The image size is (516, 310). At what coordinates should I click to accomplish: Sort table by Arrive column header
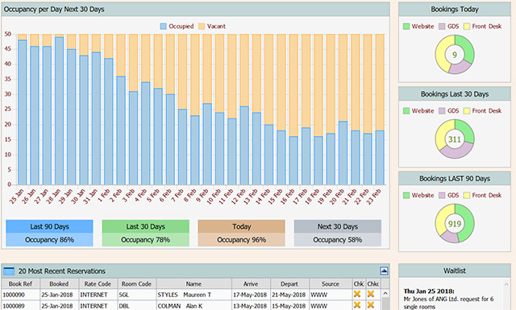[x=251, y=283]
